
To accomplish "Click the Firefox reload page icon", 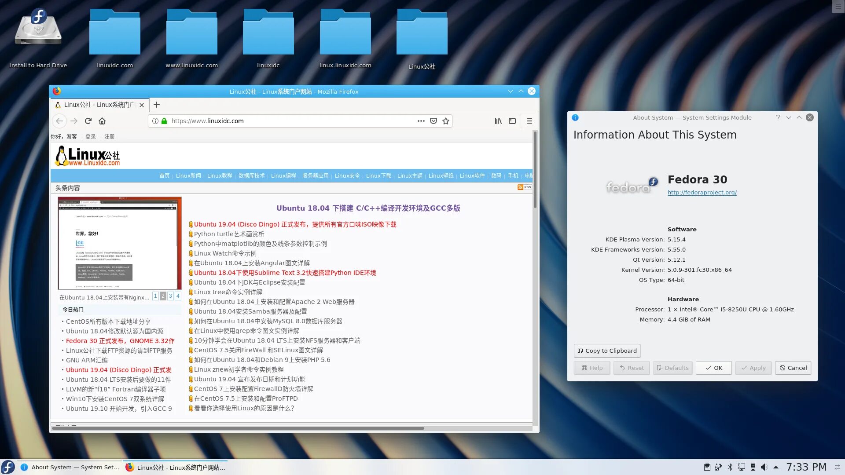I will [x=88, y=121].
